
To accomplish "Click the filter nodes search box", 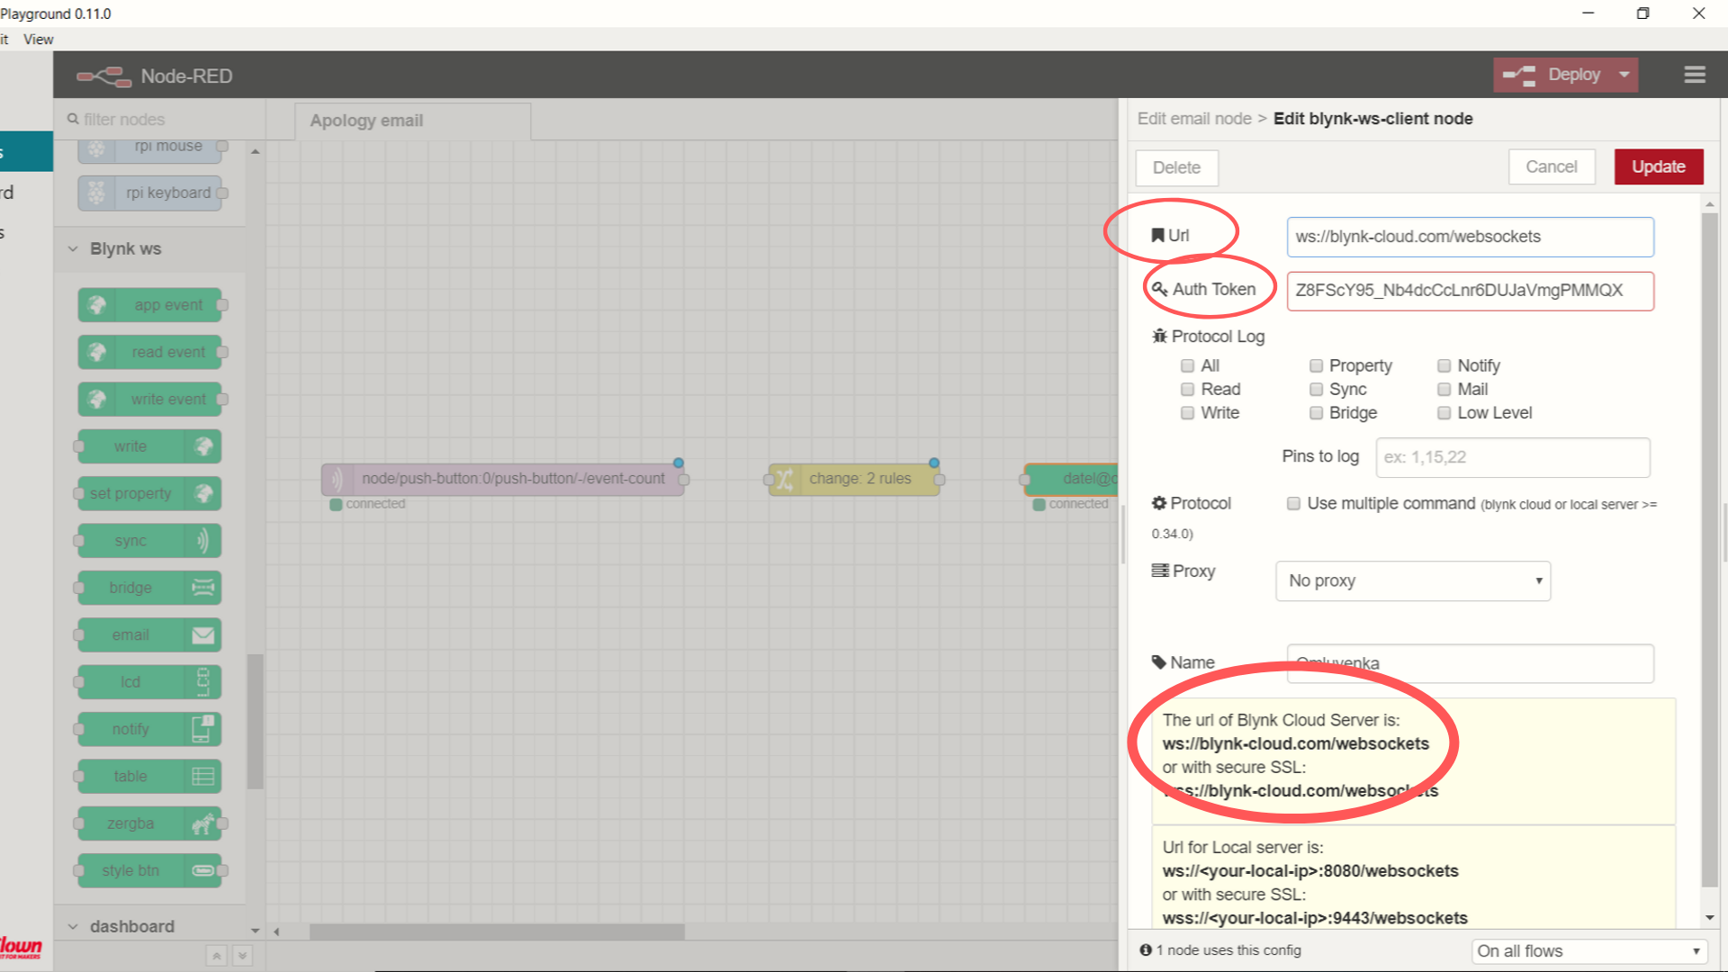I will (x=158, y=119).
